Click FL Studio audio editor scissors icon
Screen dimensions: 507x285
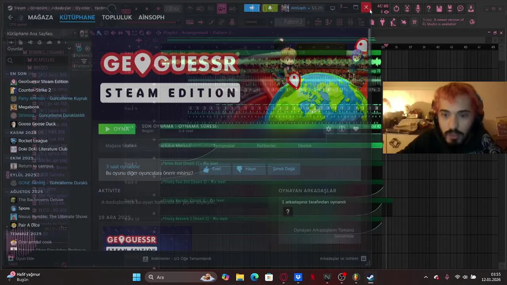(x=407, y=9)
